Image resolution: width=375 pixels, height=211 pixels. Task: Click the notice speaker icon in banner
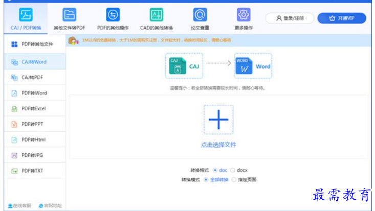point(74,40)
